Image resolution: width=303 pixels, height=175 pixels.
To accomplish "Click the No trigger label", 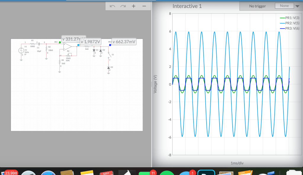I will [x=257, y=6].
